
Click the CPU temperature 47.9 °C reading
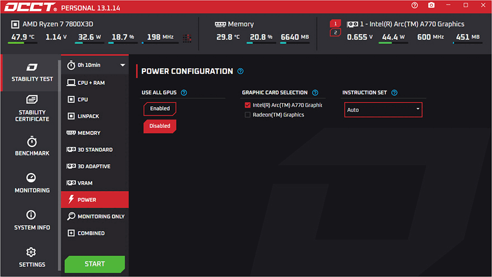22,37
